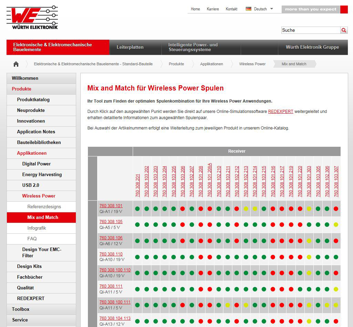Open receiver column link 760 308 101 208A
The image size is (353, 327).
(x=209, y=180)
